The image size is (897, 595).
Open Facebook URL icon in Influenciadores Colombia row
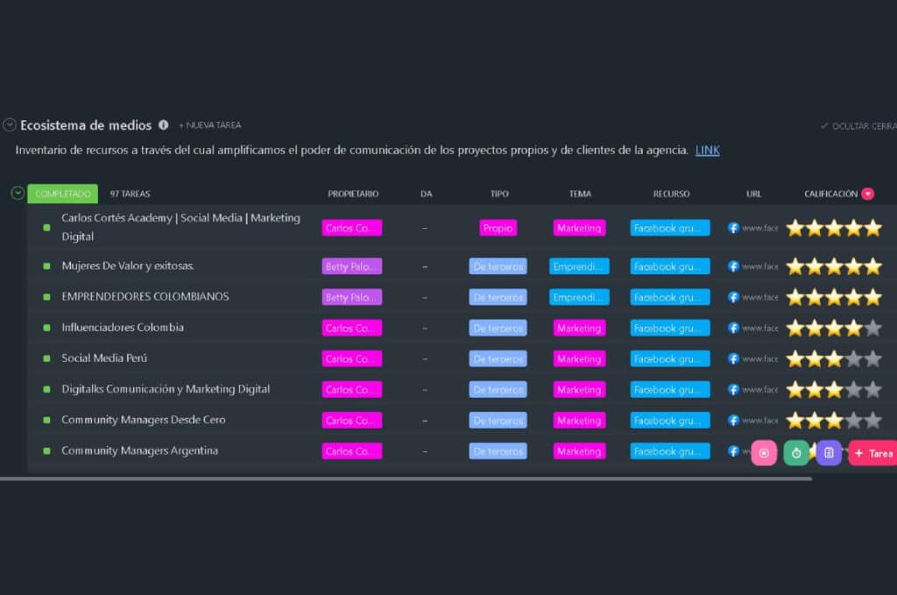[x=733, y=328]
